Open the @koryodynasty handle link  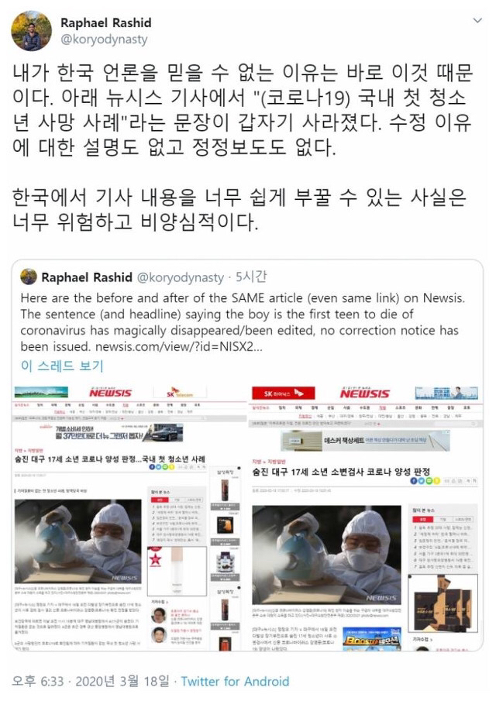click(x=104, y=40)
